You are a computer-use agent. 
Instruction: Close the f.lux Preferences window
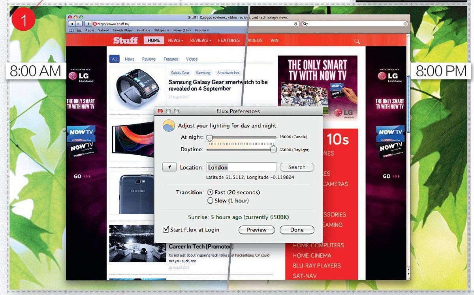pyautogui.click(x=160, y=111)
